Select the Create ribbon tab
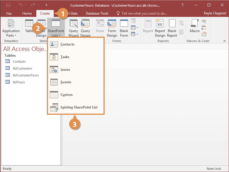Viewport: 229px width, 172px height. (45, 13)
